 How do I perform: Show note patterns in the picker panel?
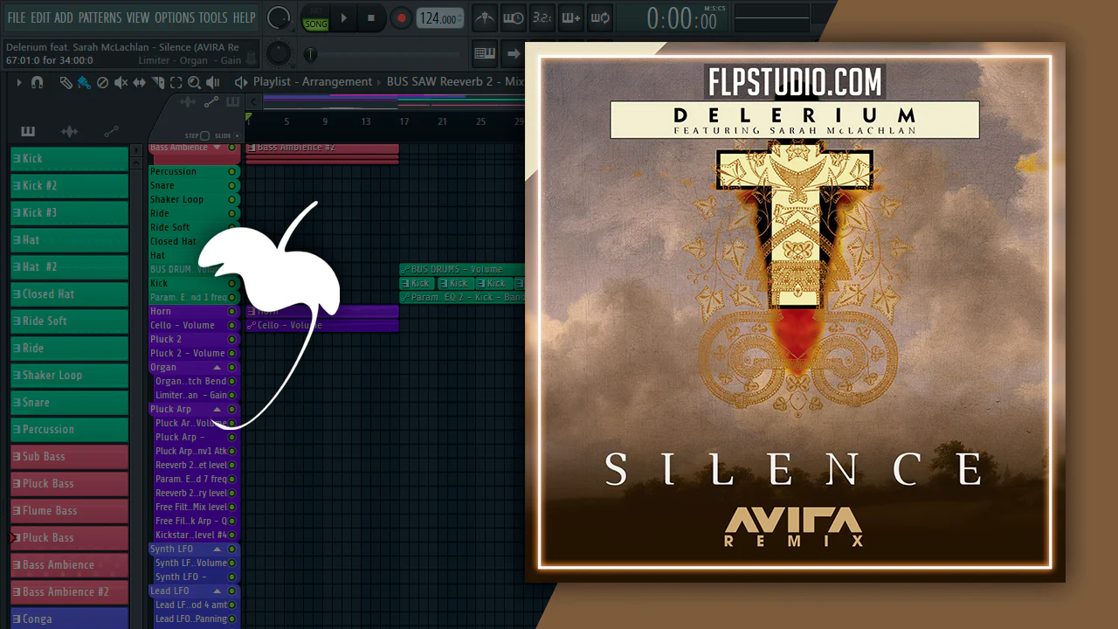point(28,131)
